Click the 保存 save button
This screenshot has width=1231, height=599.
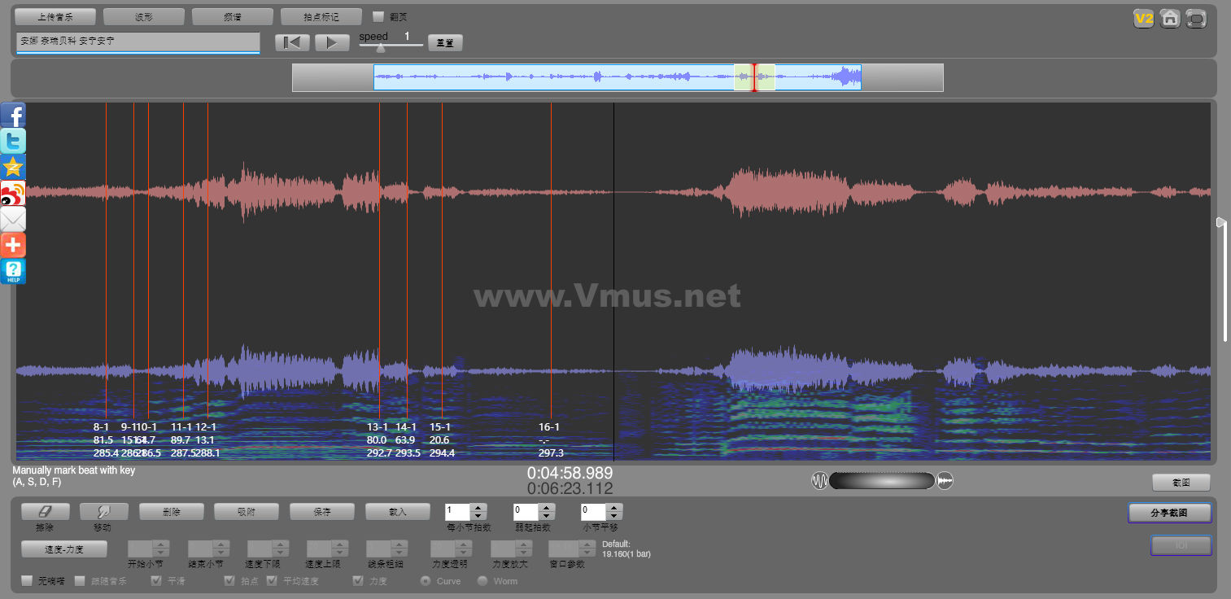click(x=322, y=512)
